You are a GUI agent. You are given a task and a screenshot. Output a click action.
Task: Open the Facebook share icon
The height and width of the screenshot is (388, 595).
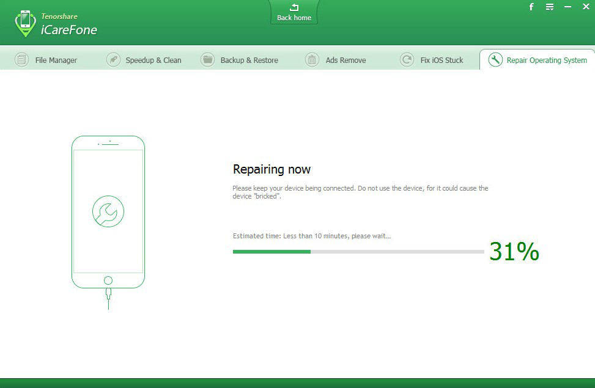tap(531, 7)
